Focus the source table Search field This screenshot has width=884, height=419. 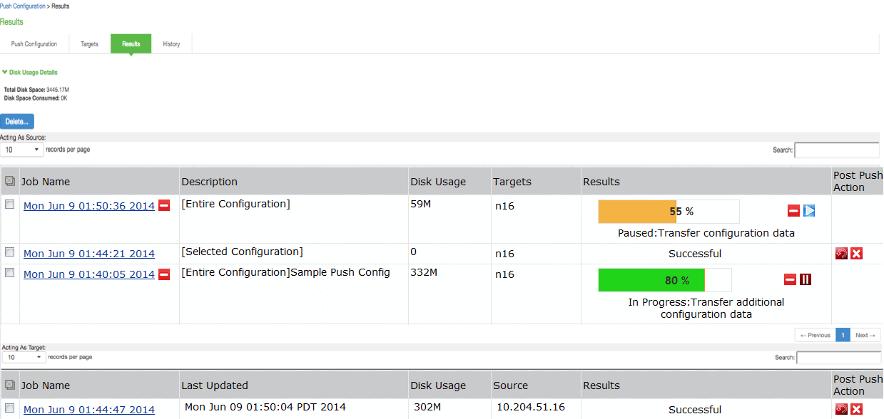click(837, 150)
